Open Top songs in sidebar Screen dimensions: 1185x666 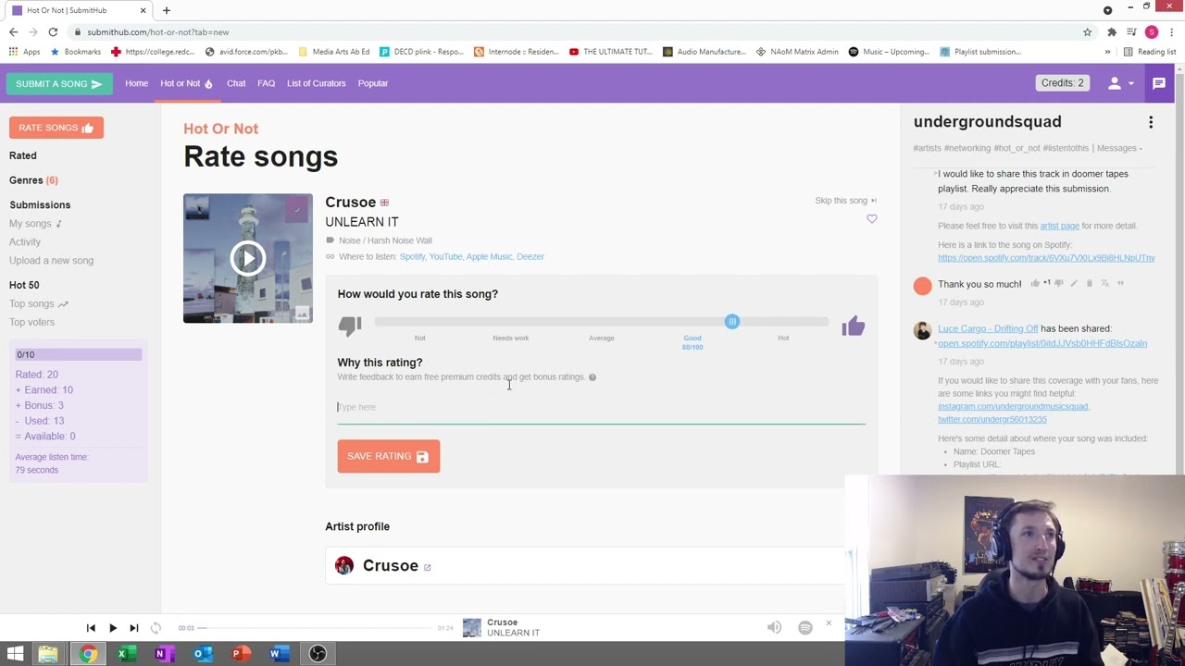[38, 303]
